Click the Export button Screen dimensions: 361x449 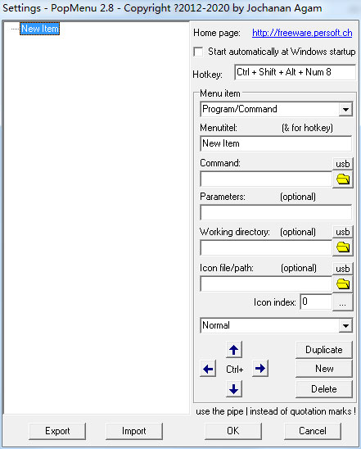pos(57,431)
